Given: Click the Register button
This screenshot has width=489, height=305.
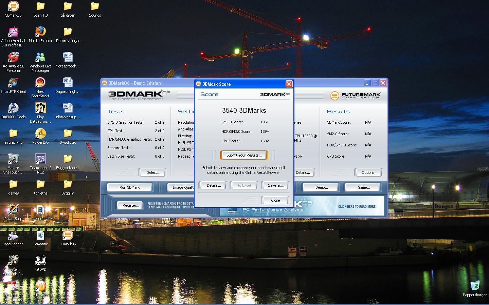Looking at the screenshot, I should [131, 205].
